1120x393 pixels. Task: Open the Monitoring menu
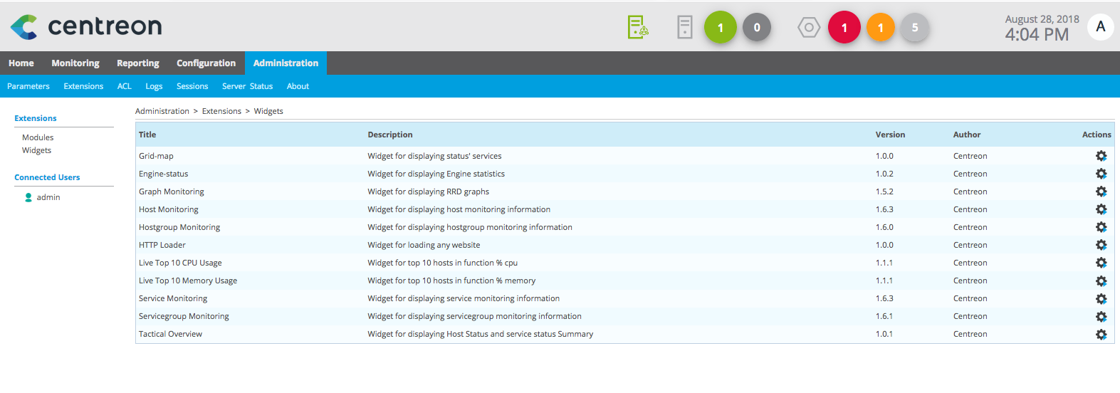(x=75, y=63)
